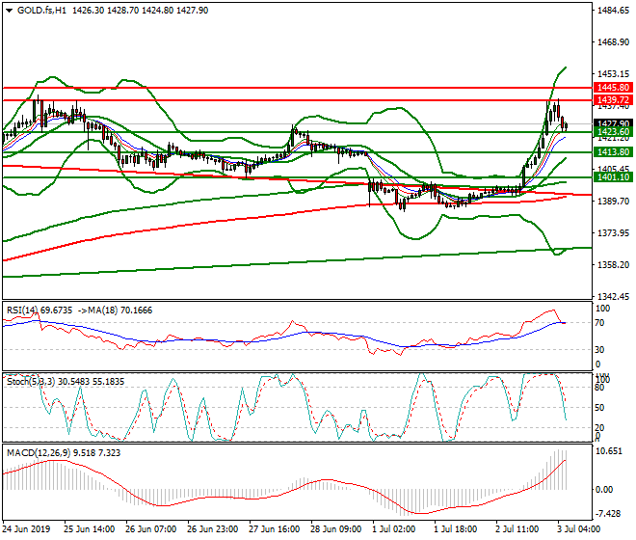Click the 28 Jun 09:00 time label
Viewport: 636px width, 540px height.
pyautogui.click(x=336, y=529)
